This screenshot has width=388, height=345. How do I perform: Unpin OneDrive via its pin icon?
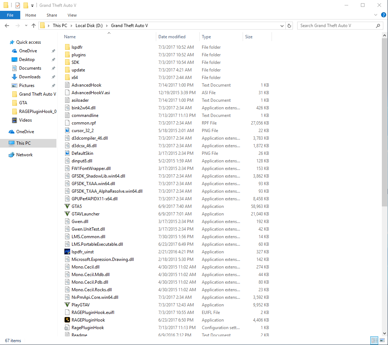click(53, 51)
